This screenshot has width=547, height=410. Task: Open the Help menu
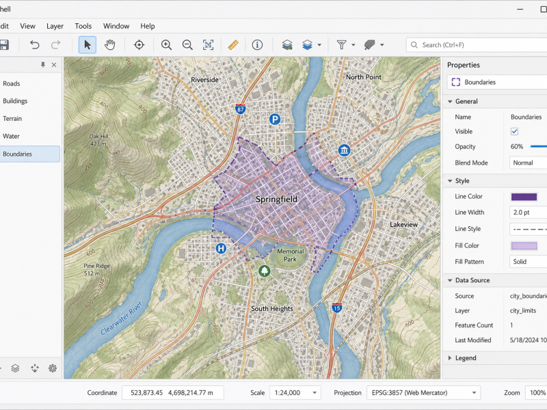click(148, 26)
